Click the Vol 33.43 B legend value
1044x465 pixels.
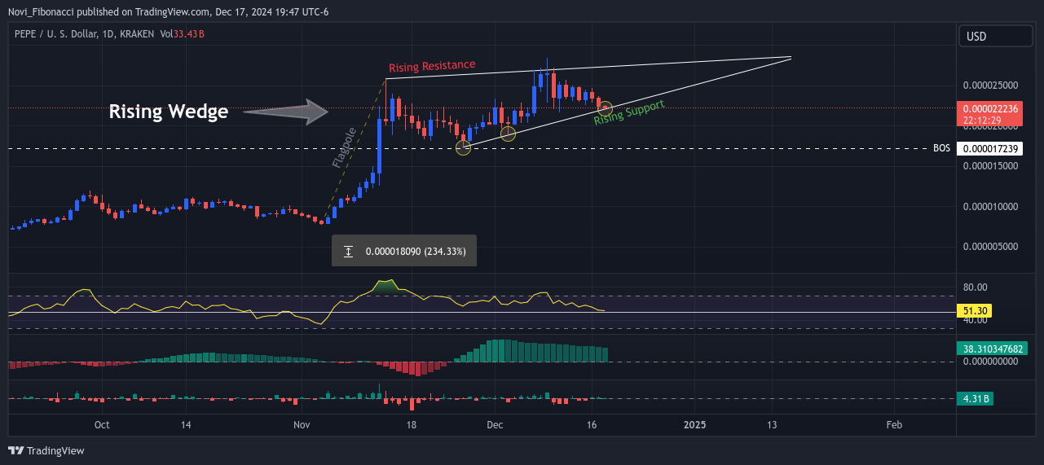(182, 34)
